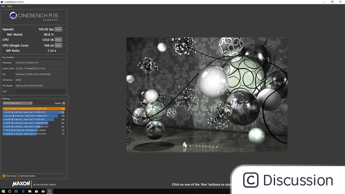This screenshot has width=345, height=194.
Task: Click the Cinebench icon in the title bar
Action: [2, 2]
